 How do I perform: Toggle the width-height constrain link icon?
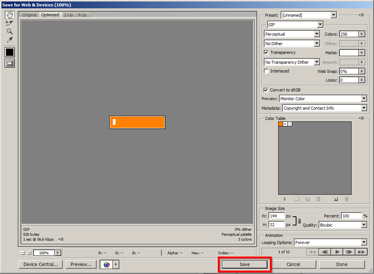300,220
